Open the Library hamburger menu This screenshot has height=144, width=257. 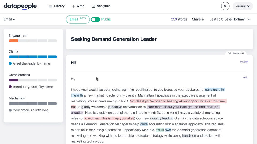[57, 6]
